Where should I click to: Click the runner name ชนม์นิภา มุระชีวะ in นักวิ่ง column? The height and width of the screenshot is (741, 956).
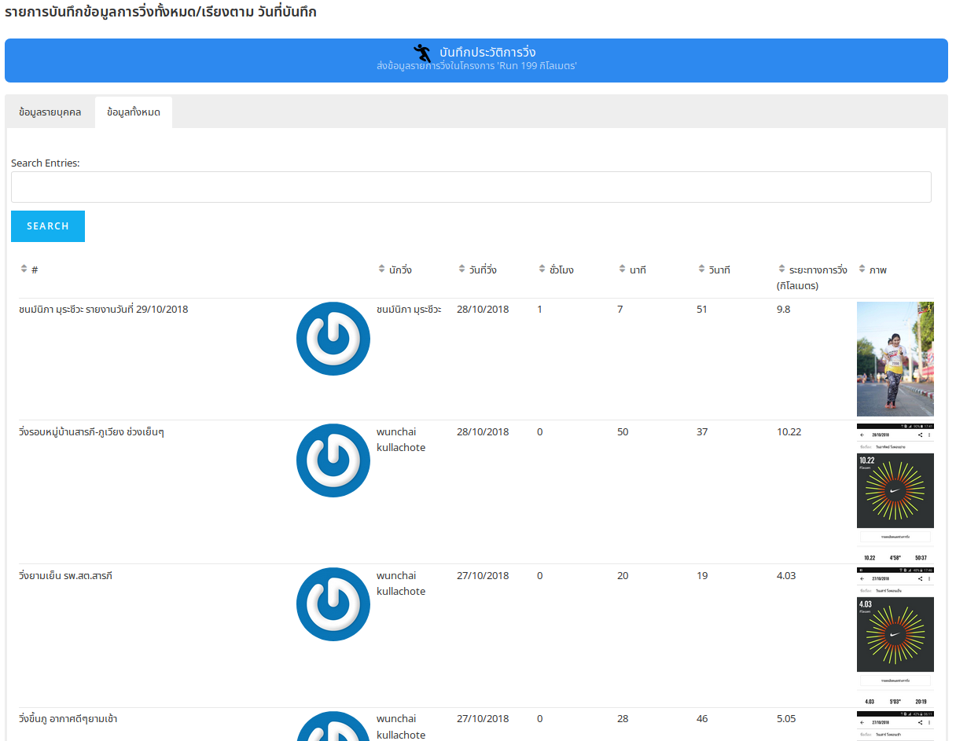click(x=409, y=310)
